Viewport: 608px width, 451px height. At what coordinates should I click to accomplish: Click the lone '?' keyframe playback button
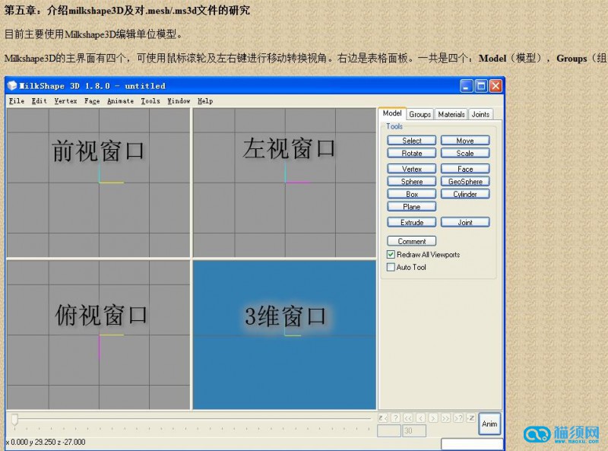[395, 418]
